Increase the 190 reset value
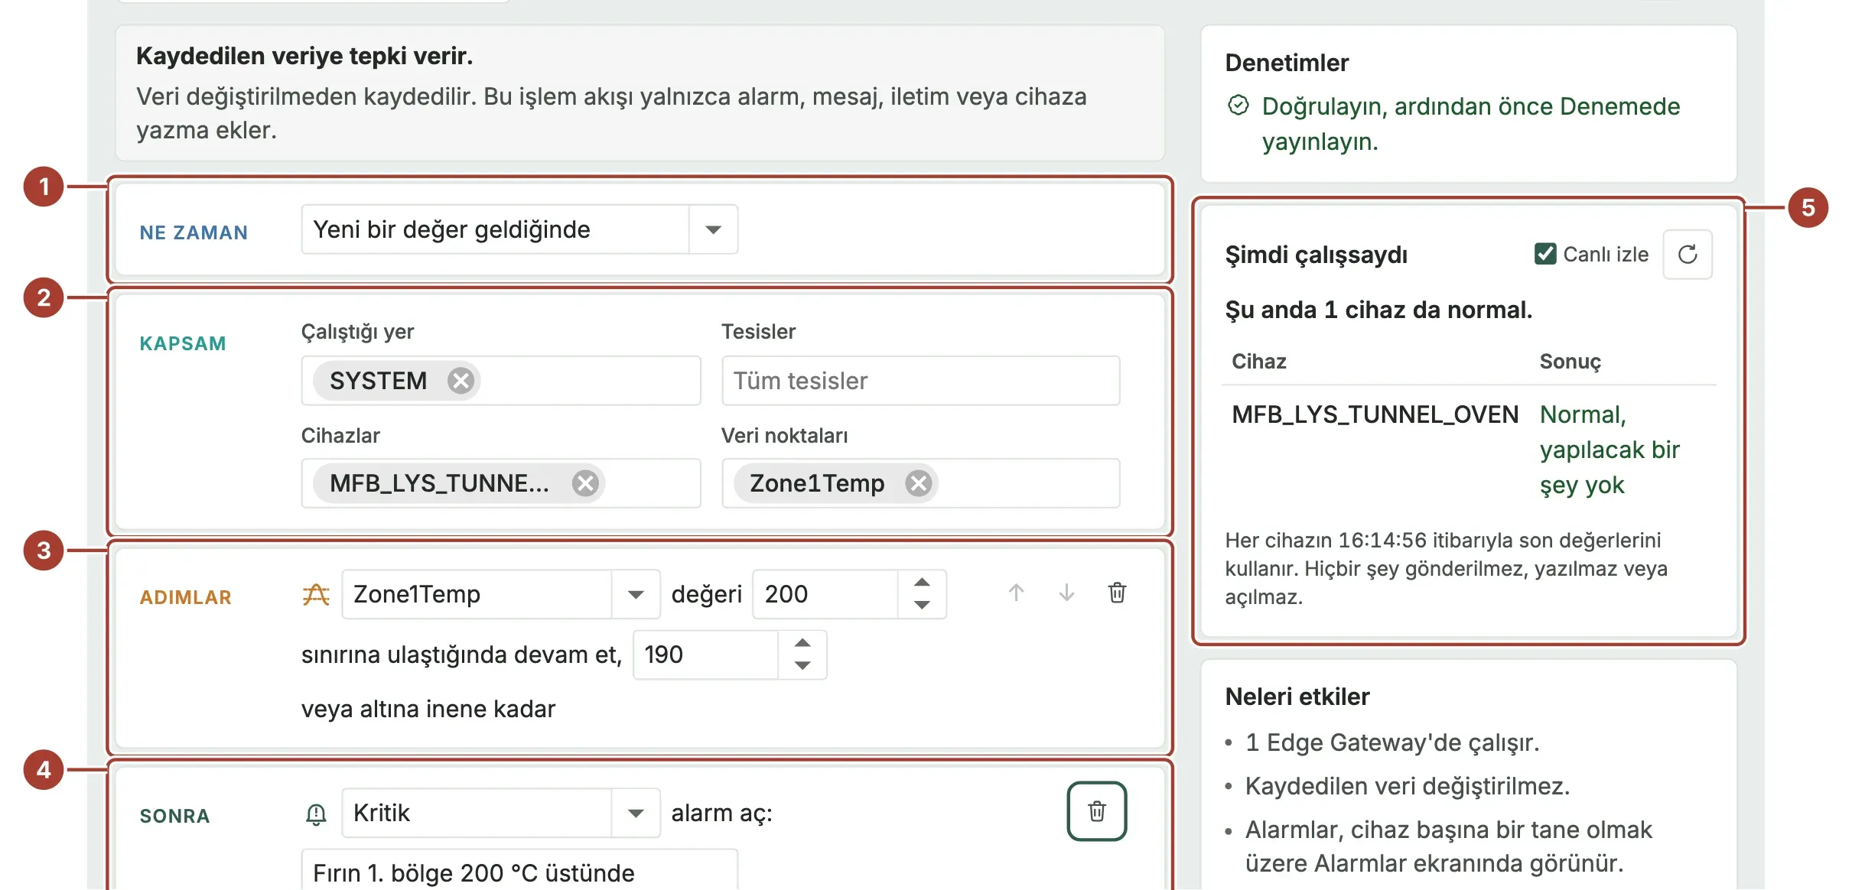1852x890 pixels. point(802,643)
